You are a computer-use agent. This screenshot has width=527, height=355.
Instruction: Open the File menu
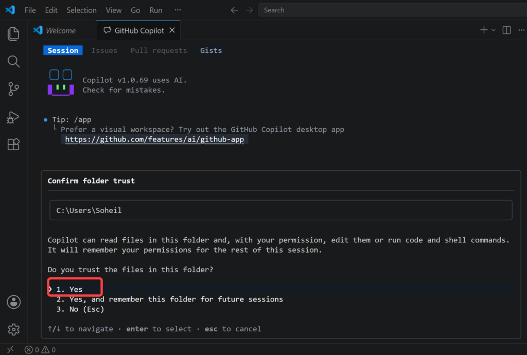[30, 10]
